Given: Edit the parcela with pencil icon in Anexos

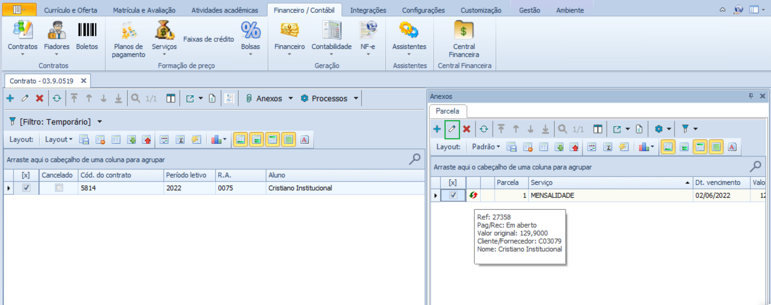Looking at the screenshot, I should click(452, 129).
